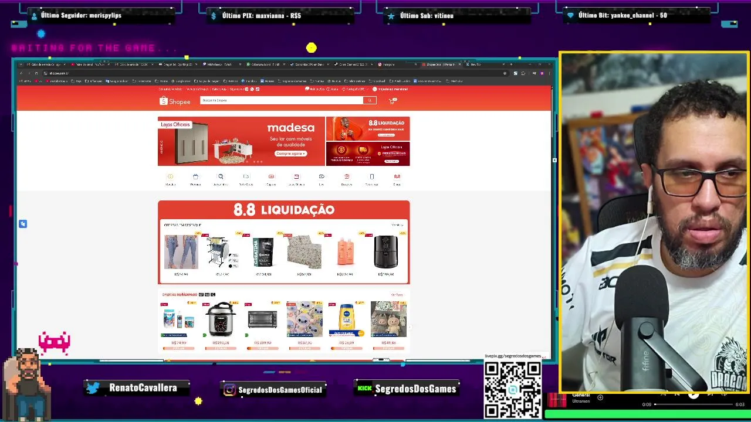Open the 8.8 Liquidação side banner
This screenshot has height=422, width=751.
(x=368, y=128)
